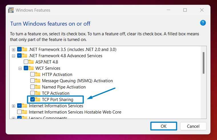Click the feature list scrollbar thumb
The height and width of the screenshot is (140, 217).
[x=203, y=63]
